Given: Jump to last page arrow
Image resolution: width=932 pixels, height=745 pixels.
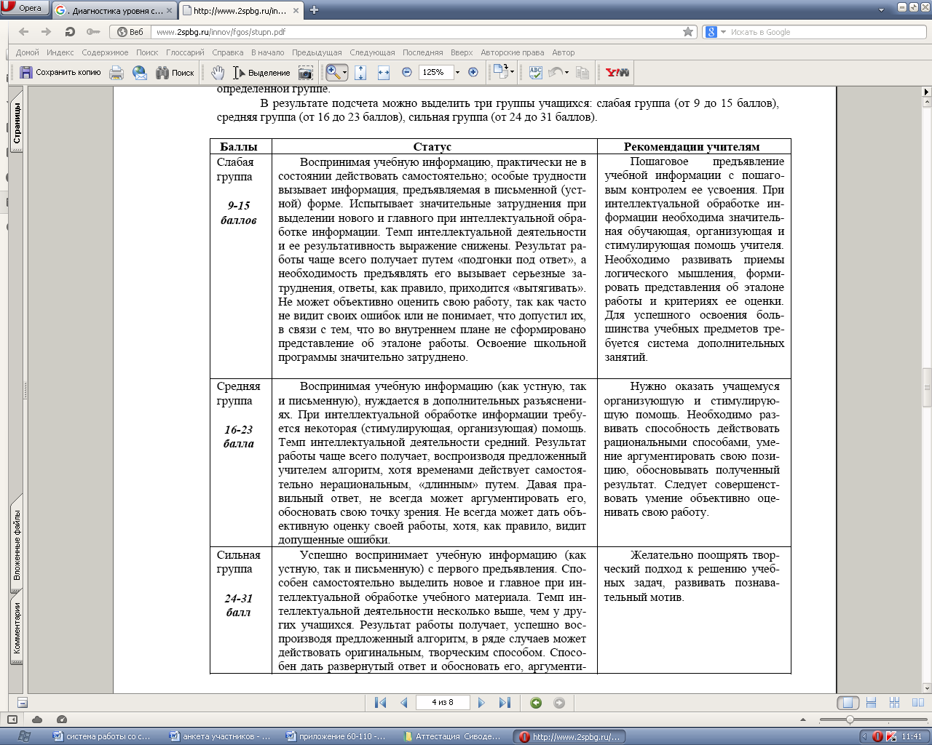Looking at the screenshot, I should point(505,703).
